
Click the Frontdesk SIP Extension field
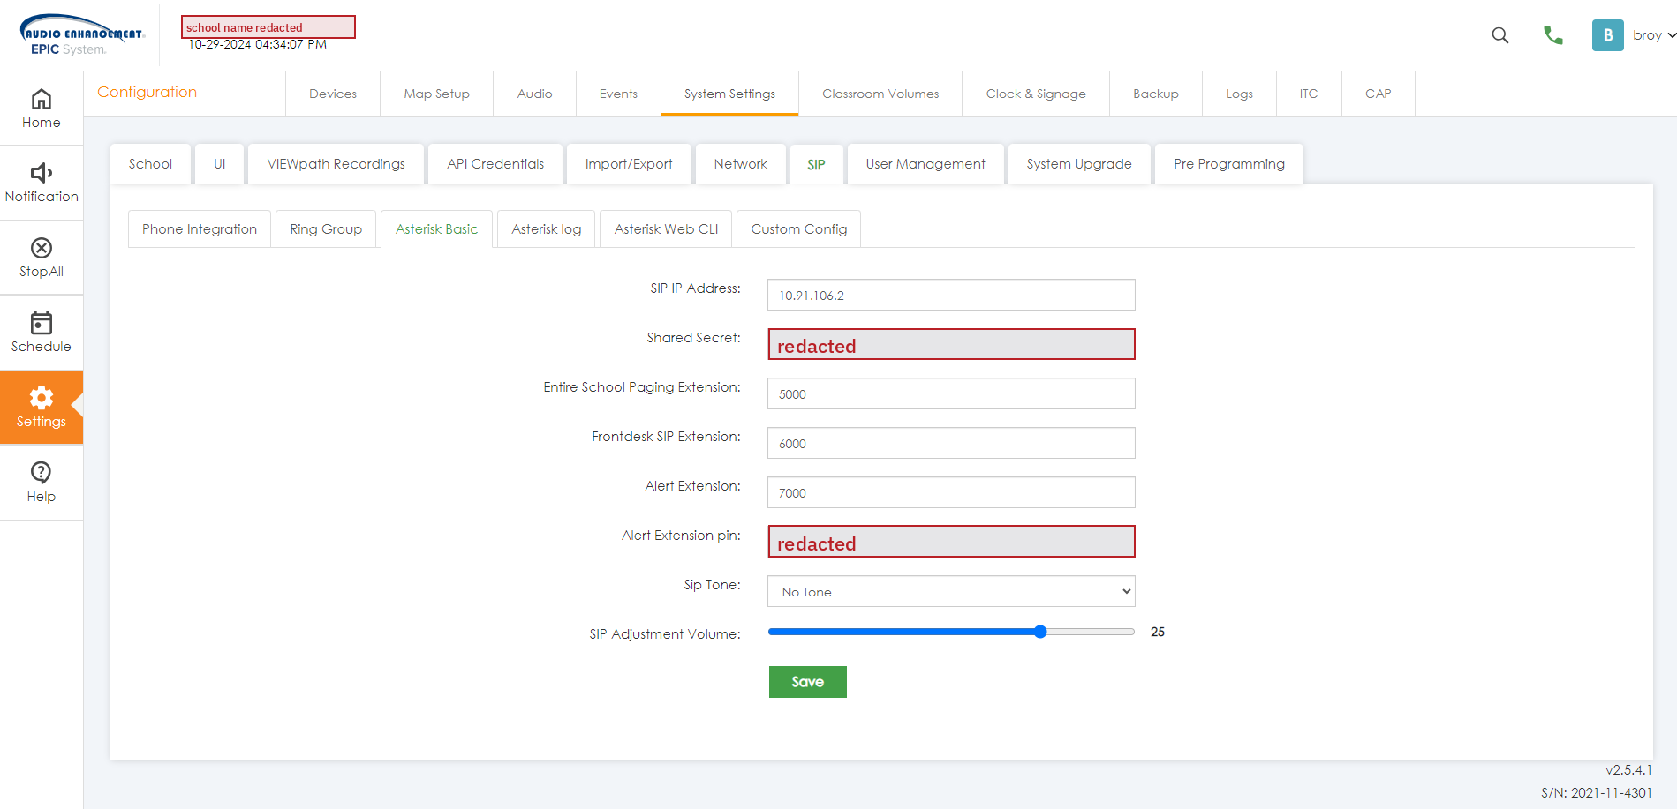pos(951,443)
